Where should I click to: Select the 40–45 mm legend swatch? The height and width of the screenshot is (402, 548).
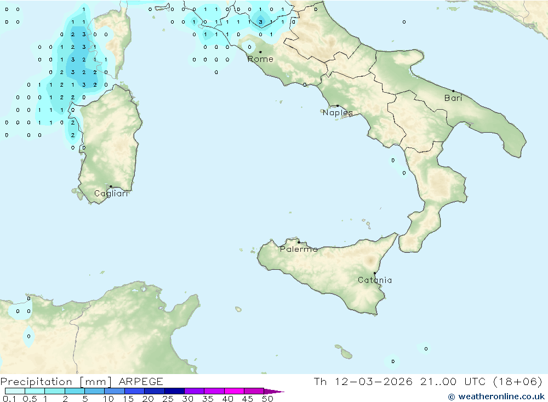[234, 391]
